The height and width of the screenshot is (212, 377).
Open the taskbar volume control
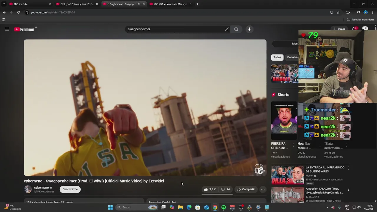(x=359, y=207)
